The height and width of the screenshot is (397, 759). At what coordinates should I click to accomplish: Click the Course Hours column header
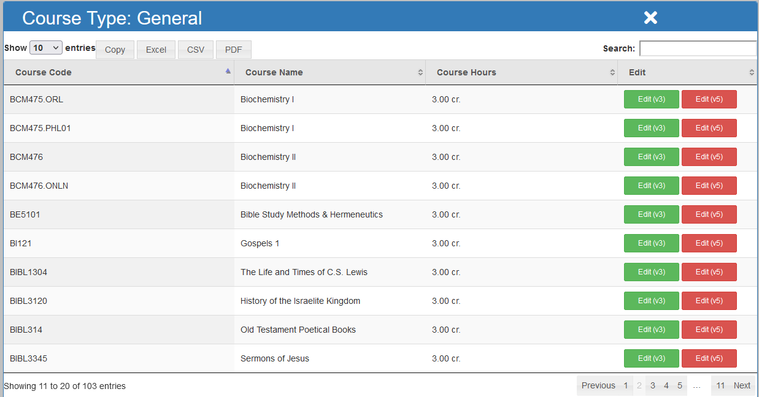522,72
